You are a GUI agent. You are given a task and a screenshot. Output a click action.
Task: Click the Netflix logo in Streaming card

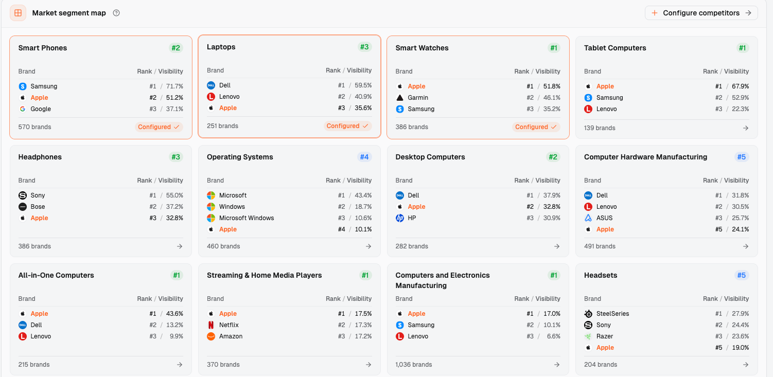click(x=211, y=325)
